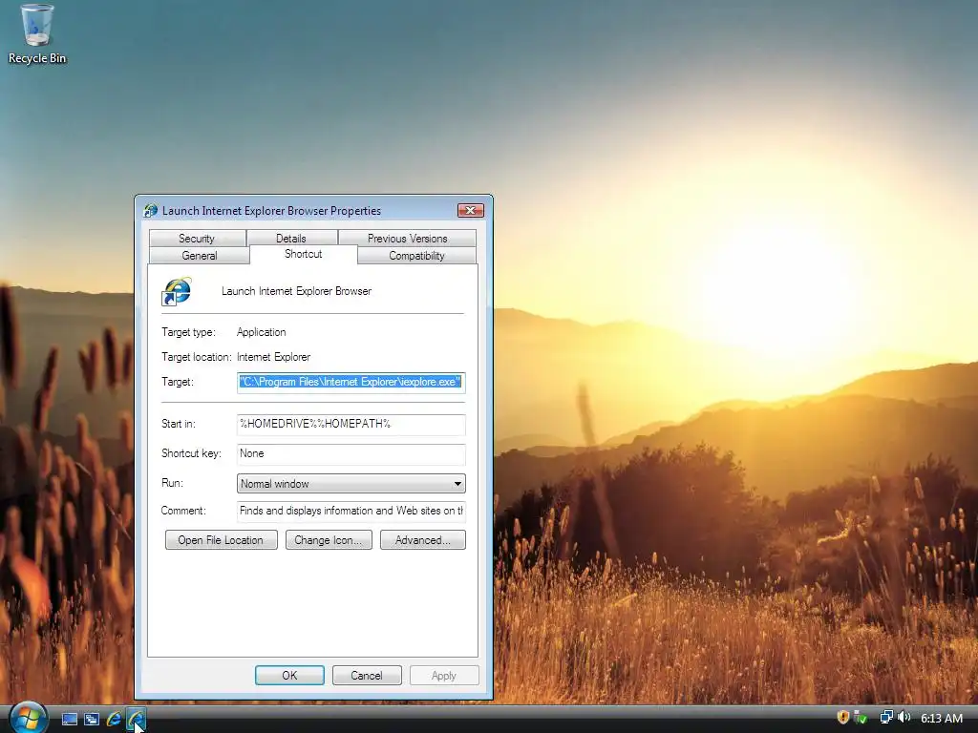The image size is (978, 733).
Task: Click the Shortcut key field
Action: click(351, 453)
